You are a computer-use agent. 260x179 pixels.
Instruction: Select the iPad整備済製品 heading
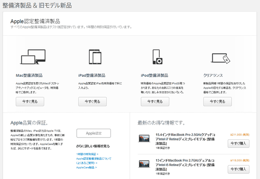pos(92,75)
